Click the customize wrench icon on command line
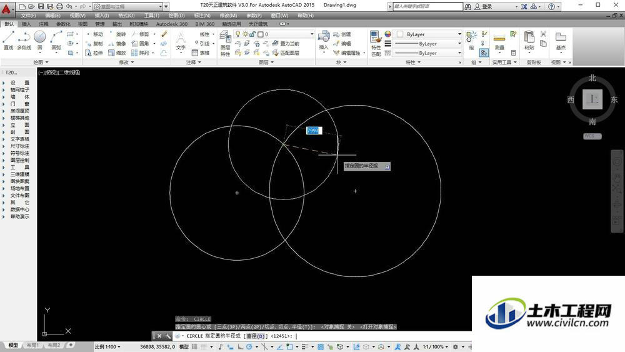 tap(168, 336)
